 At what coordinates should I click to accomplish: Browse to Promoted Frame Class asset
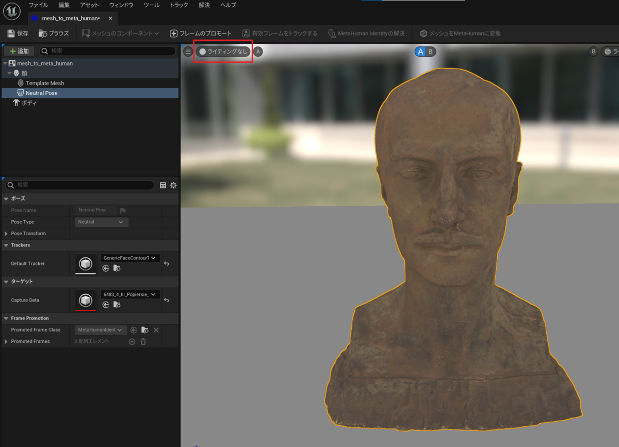tap(145, 330)
